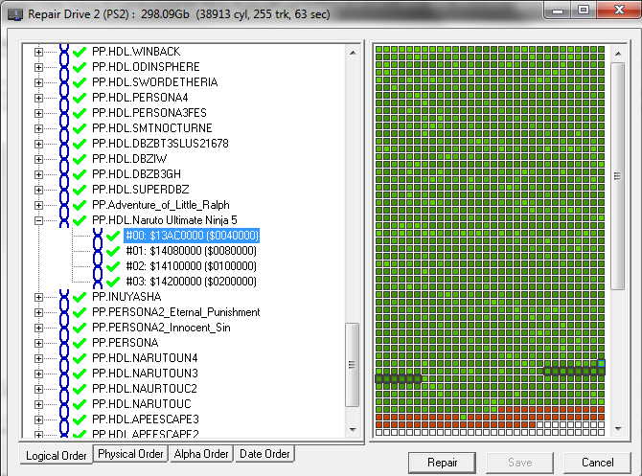Select the PP.HDL.DBZBT3SLUS21678 partition
This screenshot has width=642, height=476.
160,144
